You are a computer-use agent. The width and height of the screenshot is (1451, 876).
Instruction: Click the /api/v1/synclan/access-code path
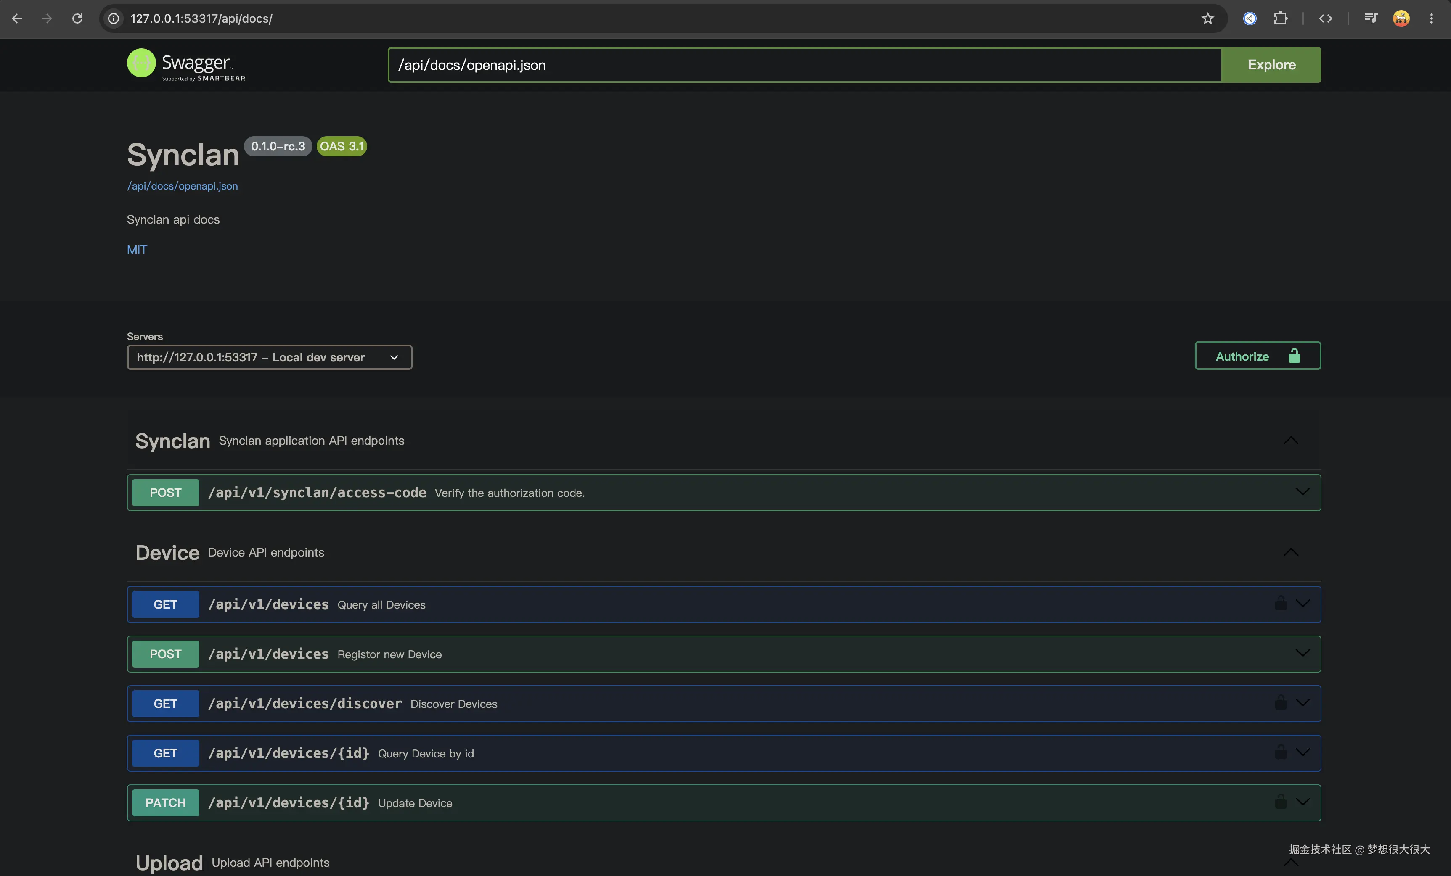317,493
